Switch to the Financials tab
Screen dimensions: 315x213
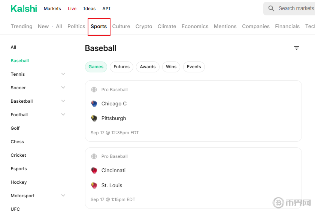pyautogui.click(x=287, y=26)
